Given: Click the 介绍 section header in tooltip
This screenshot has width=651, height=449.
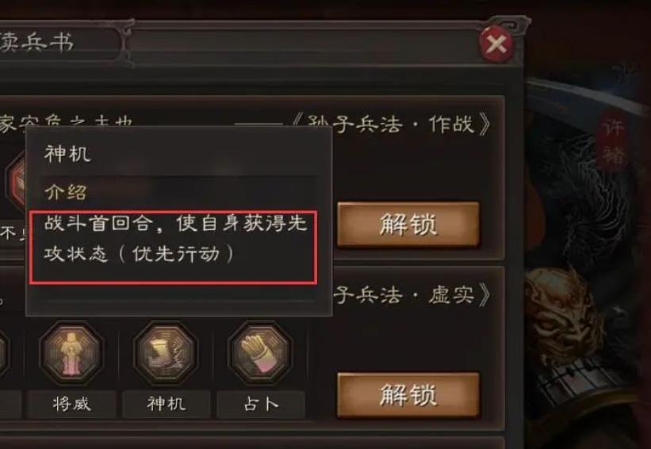Looking at the screenshot, I should pyautogui.click(x=66, y=192).
